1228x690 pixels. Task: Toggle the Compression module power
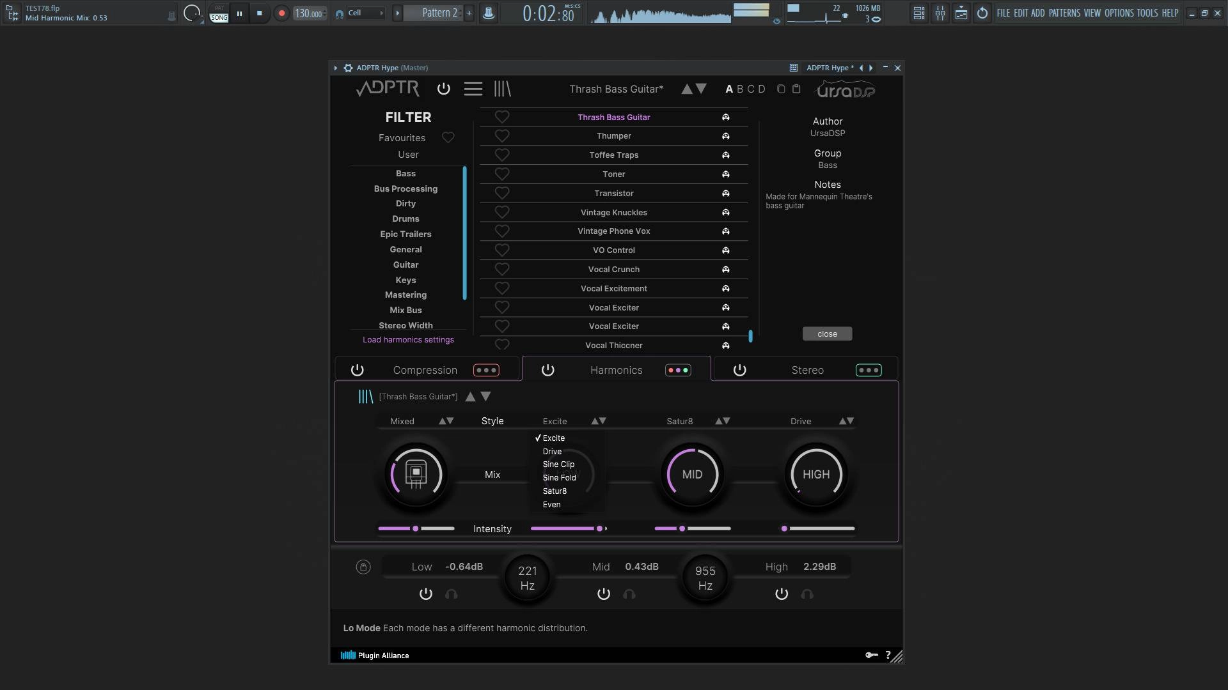pyautogui.click(x=358, y=370)
